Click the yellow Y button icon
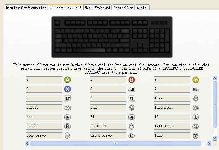The image size is (219, 150). point(196,80)
